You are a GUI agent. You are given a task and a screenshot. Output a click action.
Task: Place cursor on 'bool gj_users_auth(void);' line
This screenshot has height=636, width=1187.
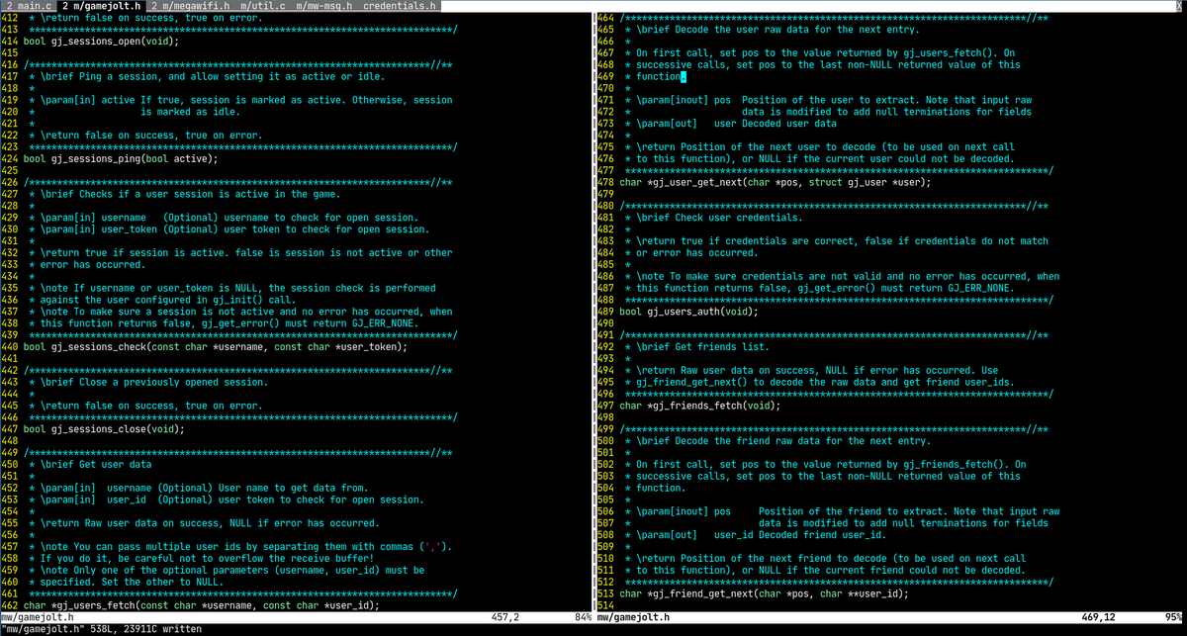click(x=688, y=312)
